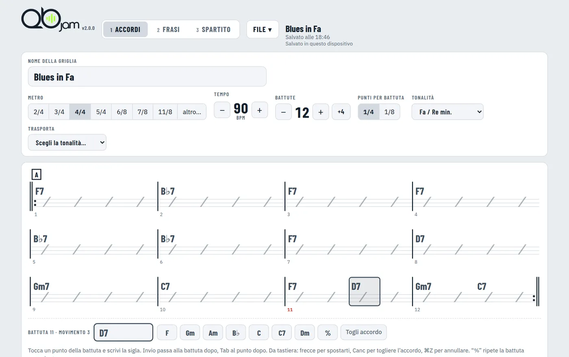Open the Tonalità key dropdown
This screenshot has height=357, width=569.
(447, 112)
